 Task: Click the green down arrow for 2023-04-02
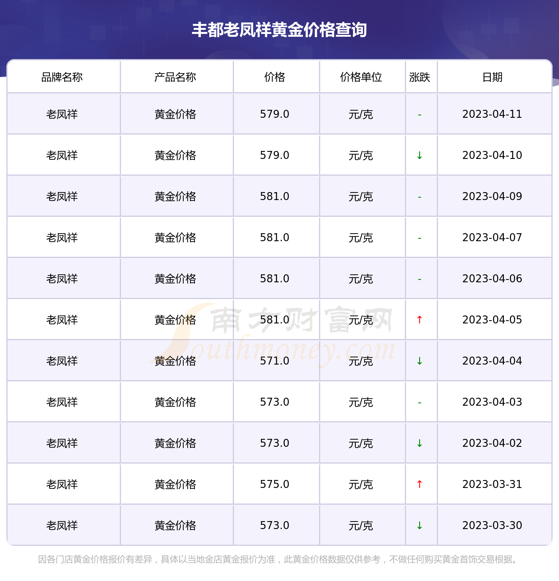click(x=420, y=443)
